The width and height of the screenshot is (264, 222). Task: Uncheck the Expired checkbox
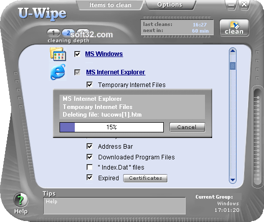point(90,178)
